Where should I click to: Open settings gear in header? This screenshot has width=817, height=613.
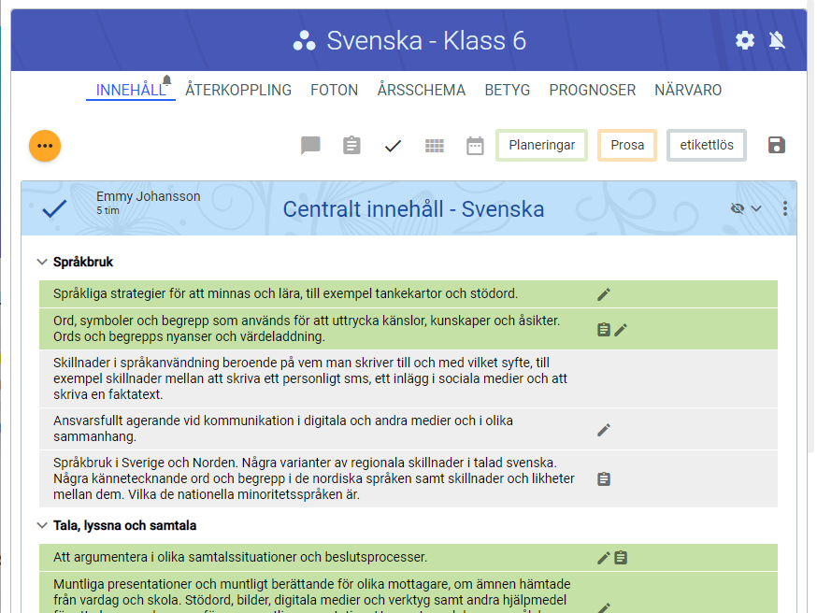(x=745, y=40)
